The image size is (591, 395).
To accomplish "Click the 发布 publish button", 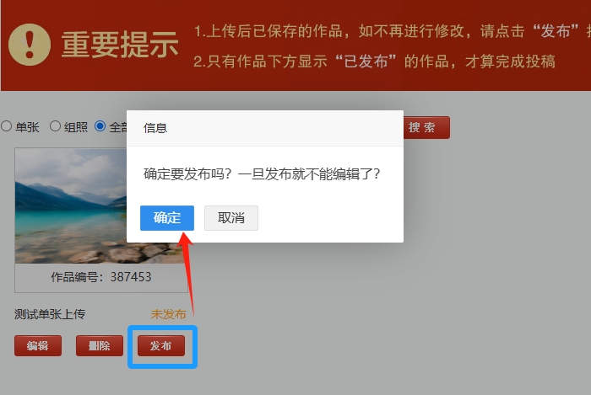I will coord(161,346).
